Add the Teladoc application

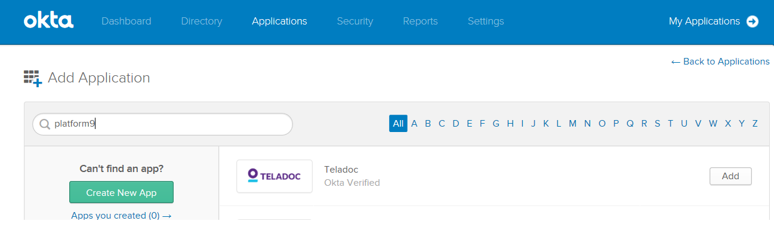tap(730, 176)
